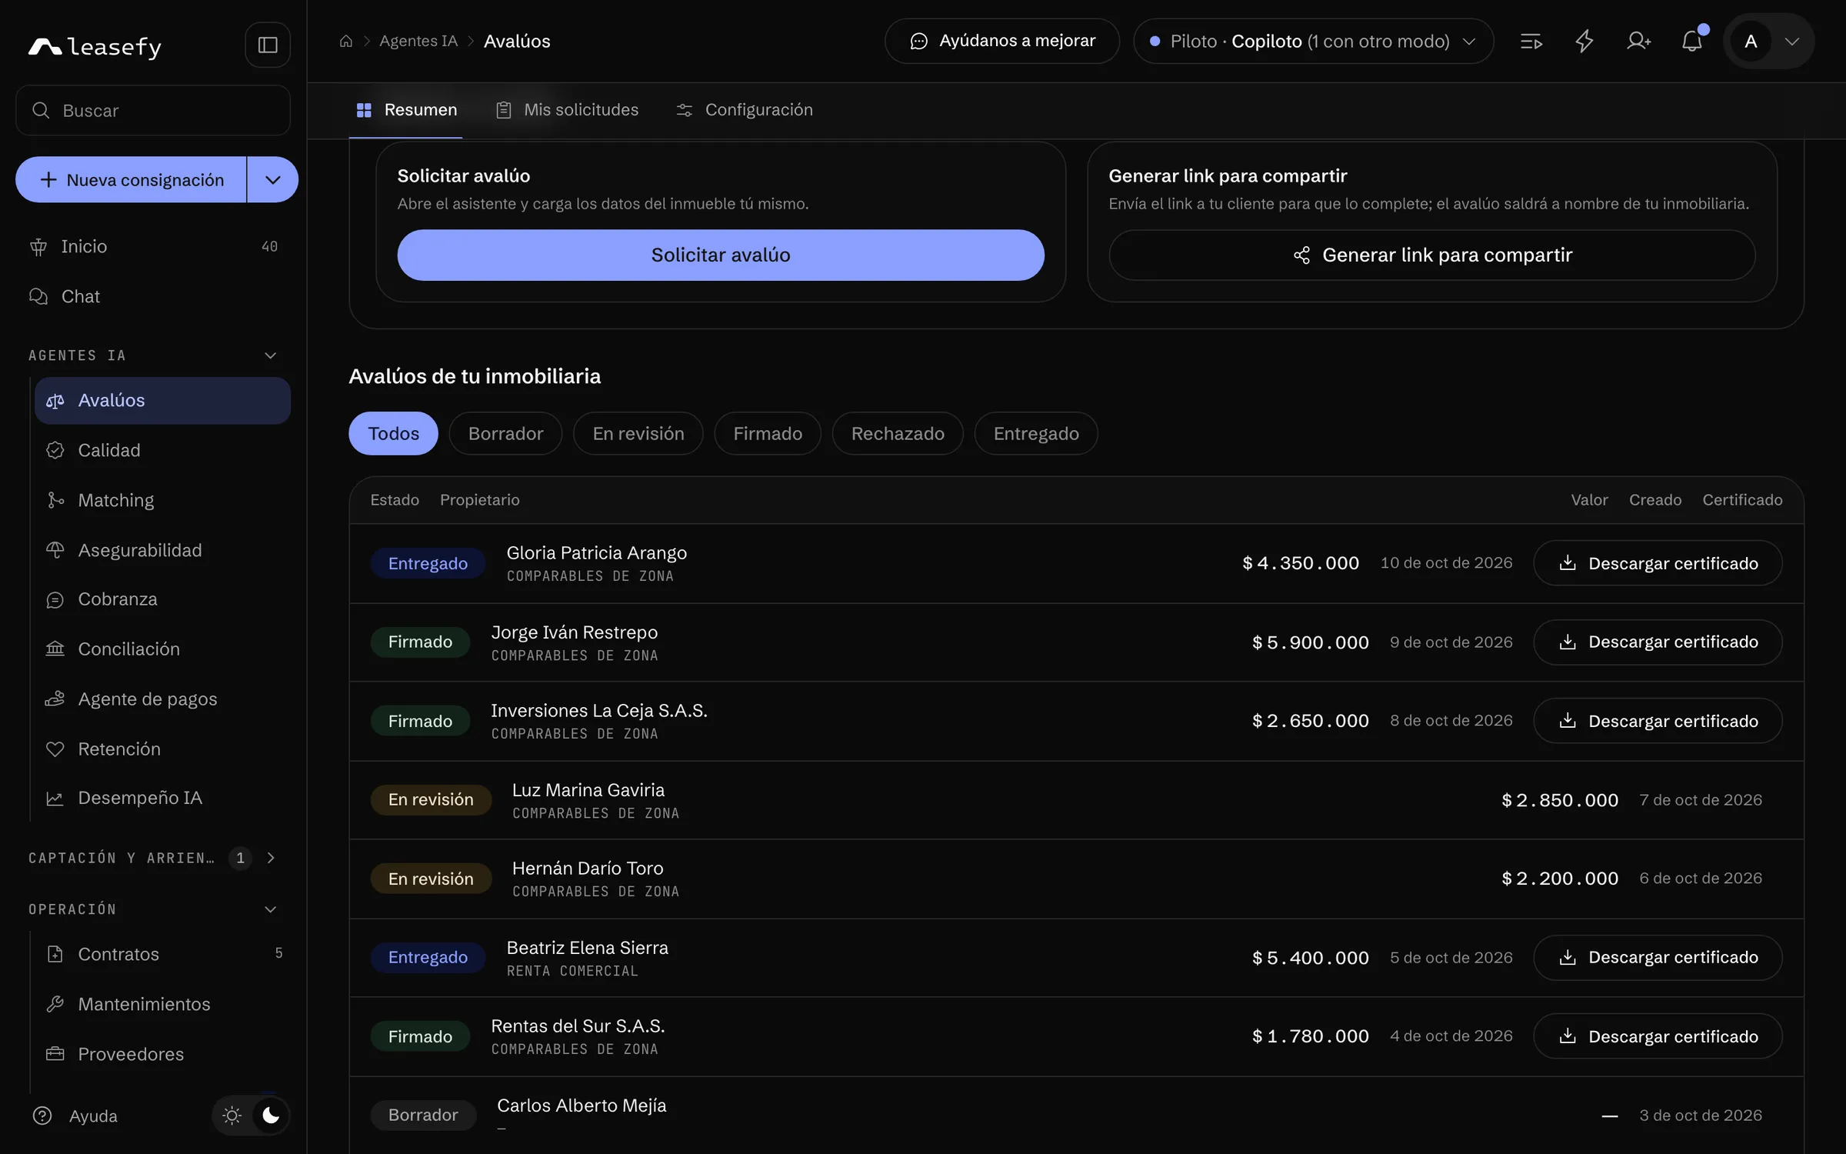
Task: Open Desempeño IA in sidebar
Action: coord(162,798)
